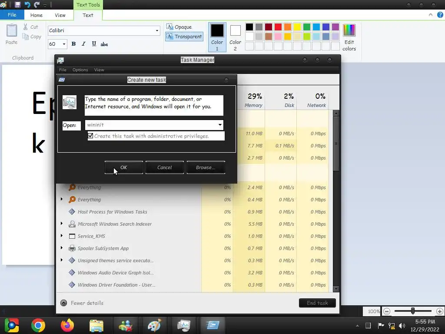Click the Create new task taskbar icon
Image resolution: width=445 pixels, height=334 pixels.
click(x=213, y=325)
